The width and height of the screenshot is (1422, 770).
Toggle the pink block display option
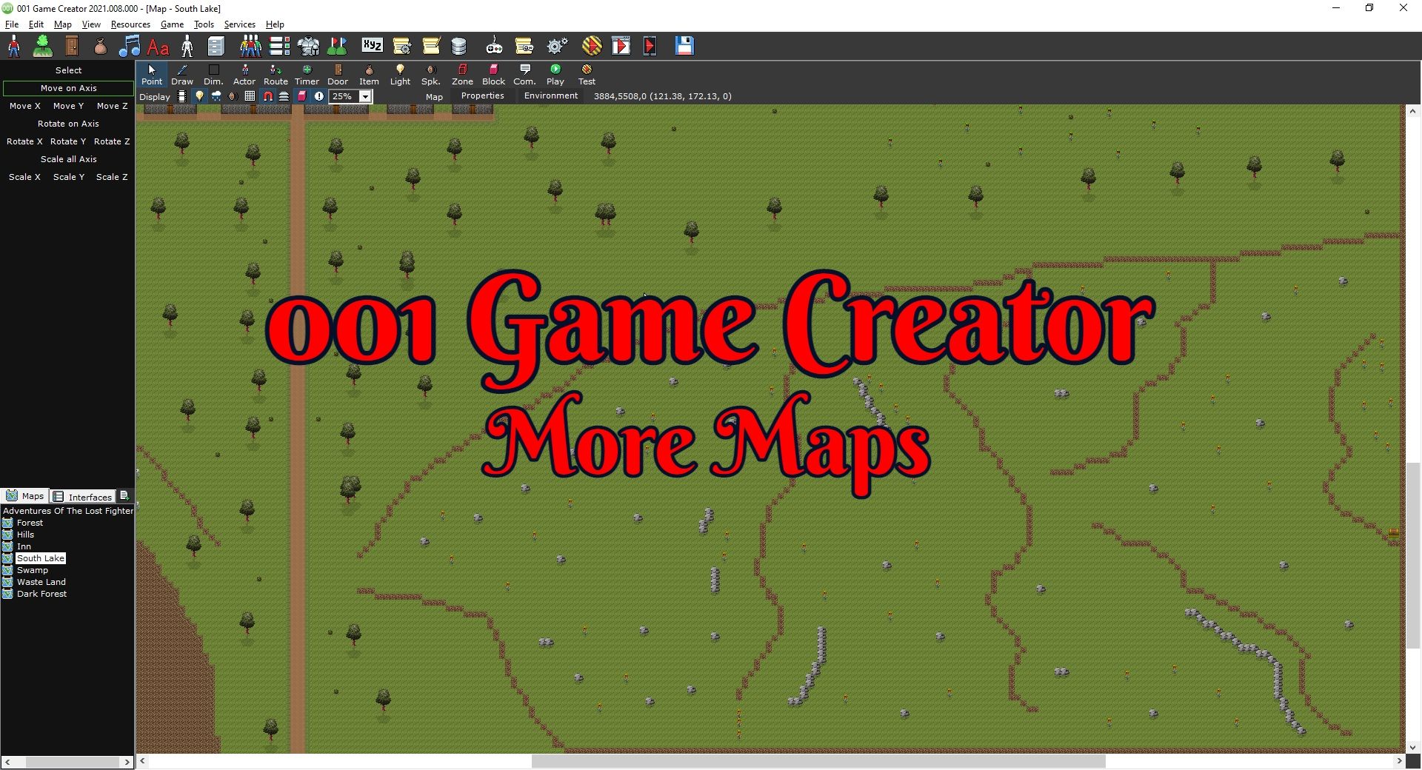click(302, 96)
